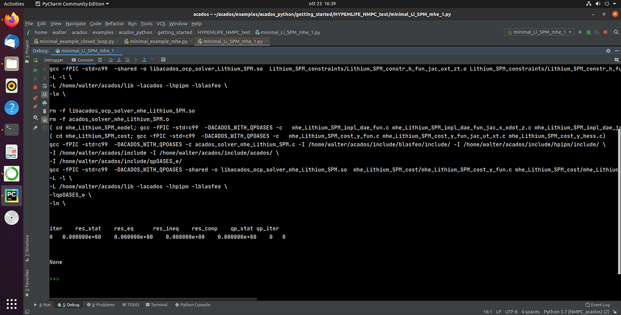Hide the Debug tool window
This screenshot has width=621, height=315.
(616, 51)
